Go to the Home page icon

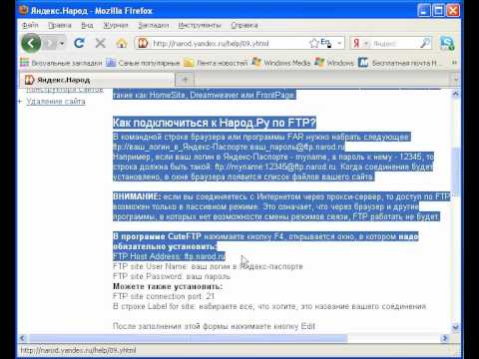pyautogui.click(x=122, y=43)
